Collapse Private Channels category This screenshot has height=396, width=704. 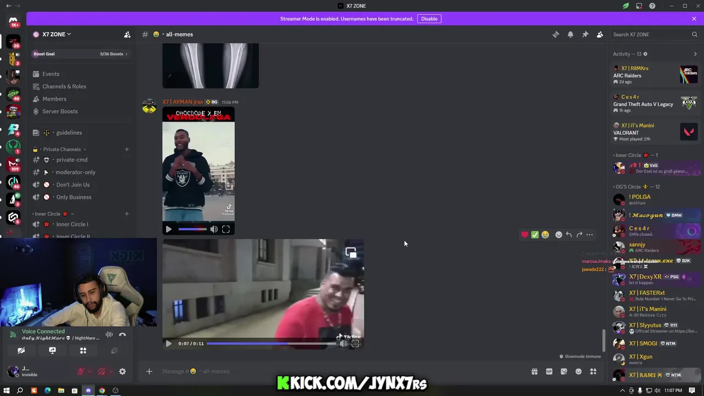click(62, 149)
